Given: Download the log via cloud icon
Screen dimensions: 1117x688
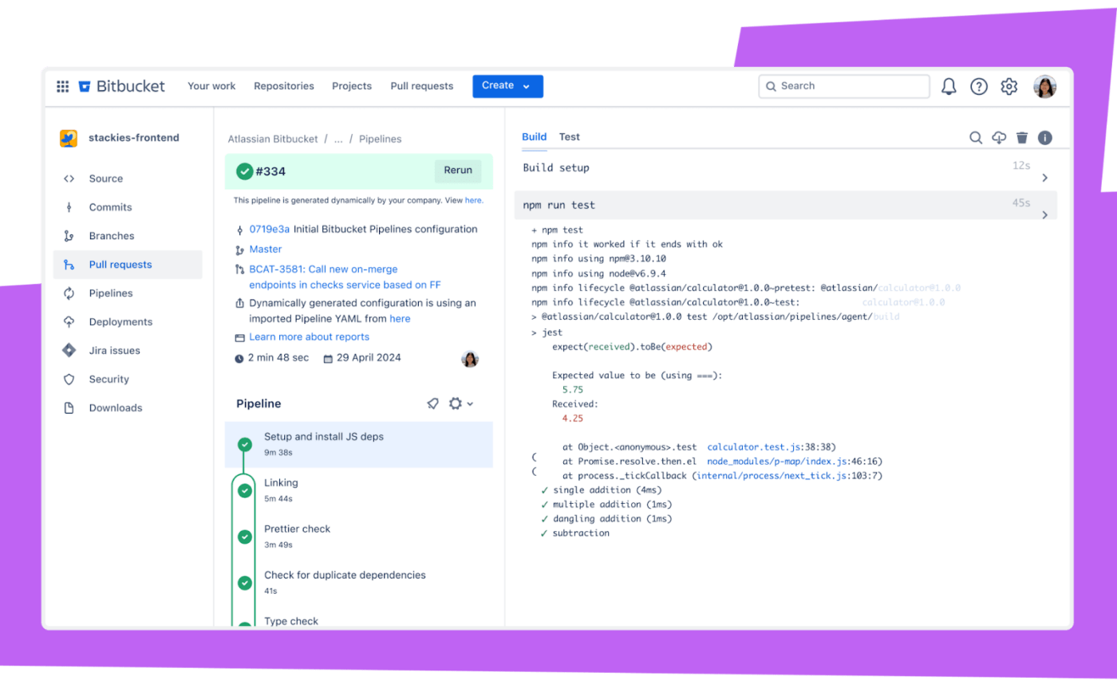Looking at the screenshot, I should click(x=999, y=138).
